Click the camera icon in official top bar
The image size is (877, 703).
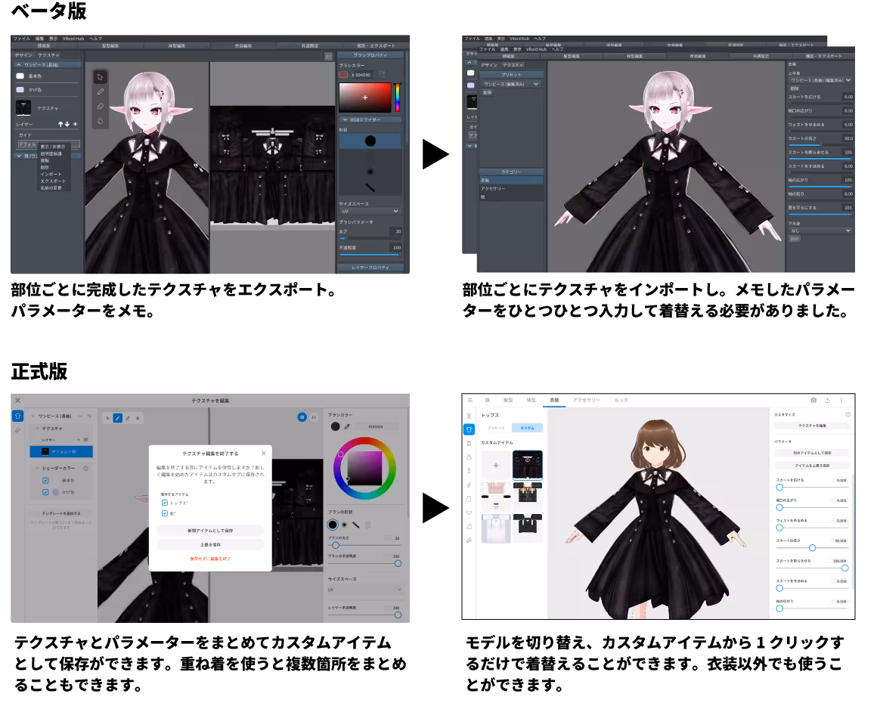point(813,400)
